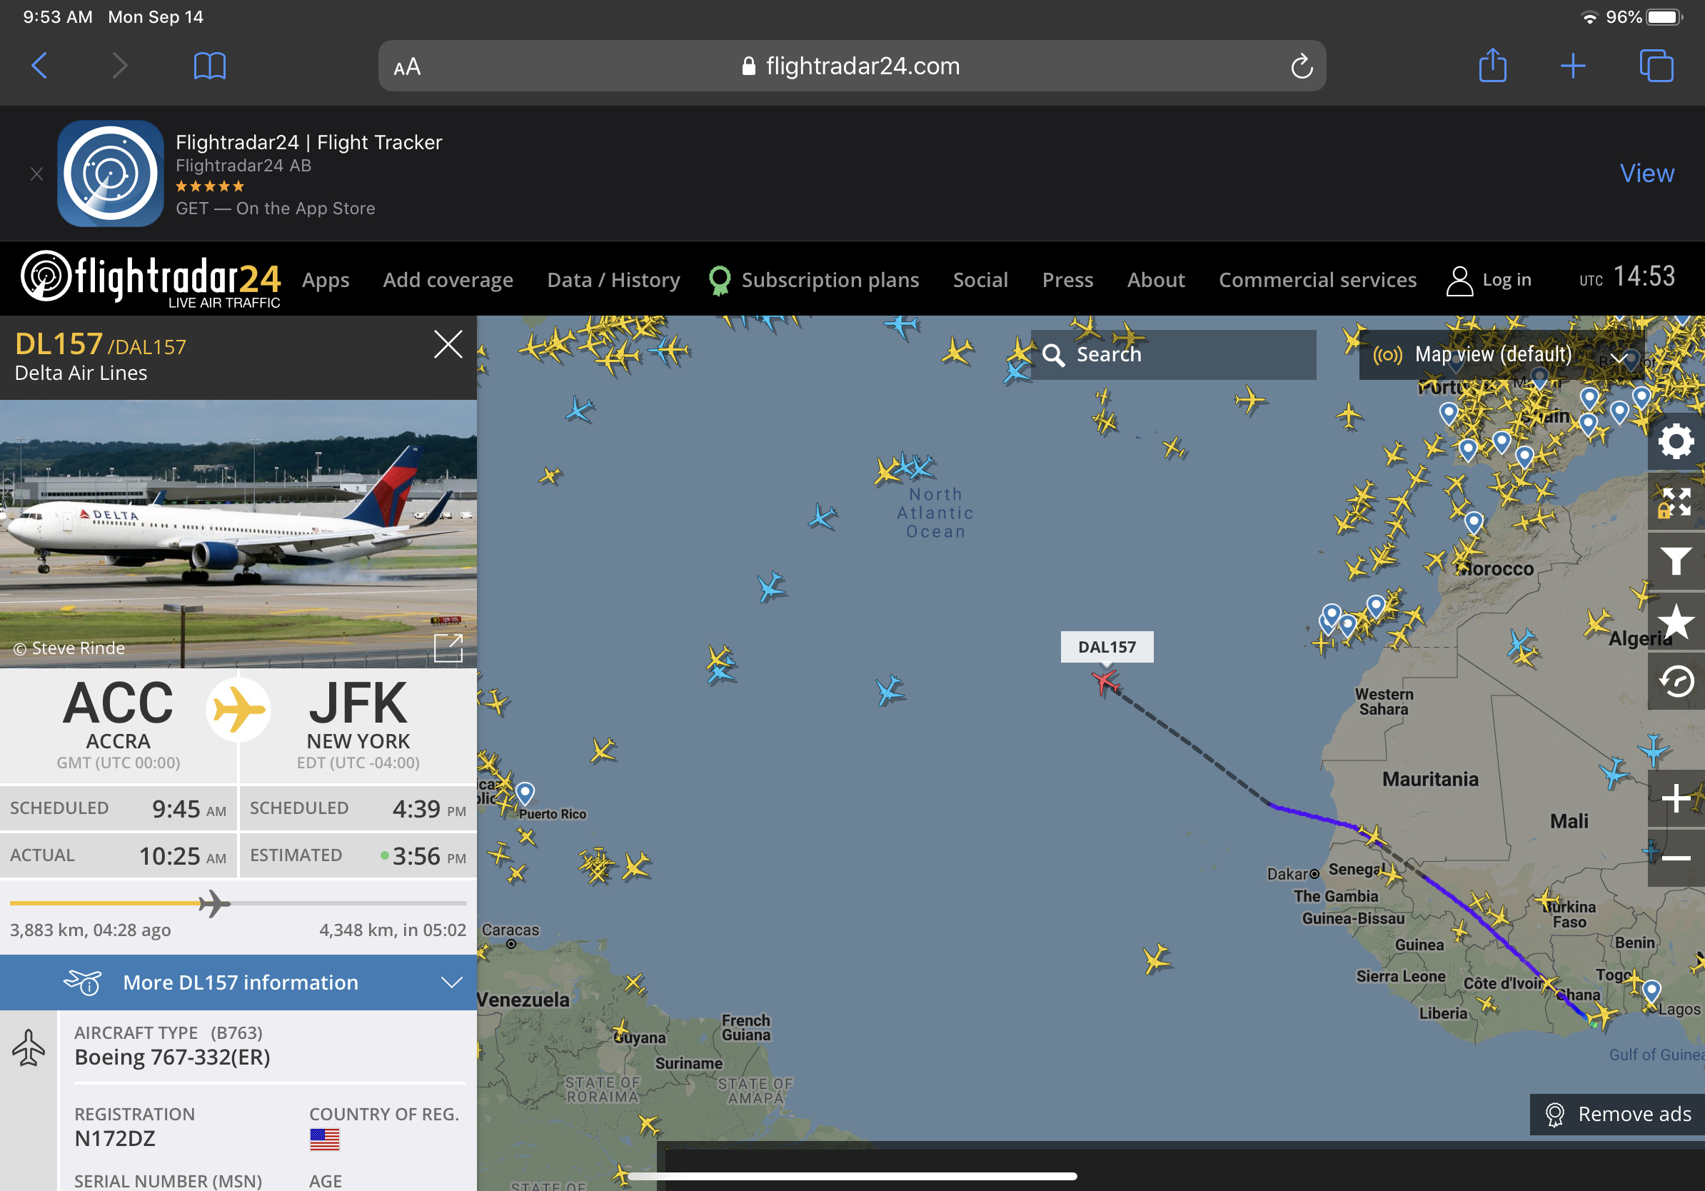Click the flight progress bar plane marker
Image resolution: width=1705 pixels, height=1191 pixels.
point(214,904)
